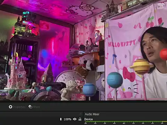Screen dimensions: 167x125
Task: Toggle the source visibility eye icon
Action: click(x=75, y=119)
